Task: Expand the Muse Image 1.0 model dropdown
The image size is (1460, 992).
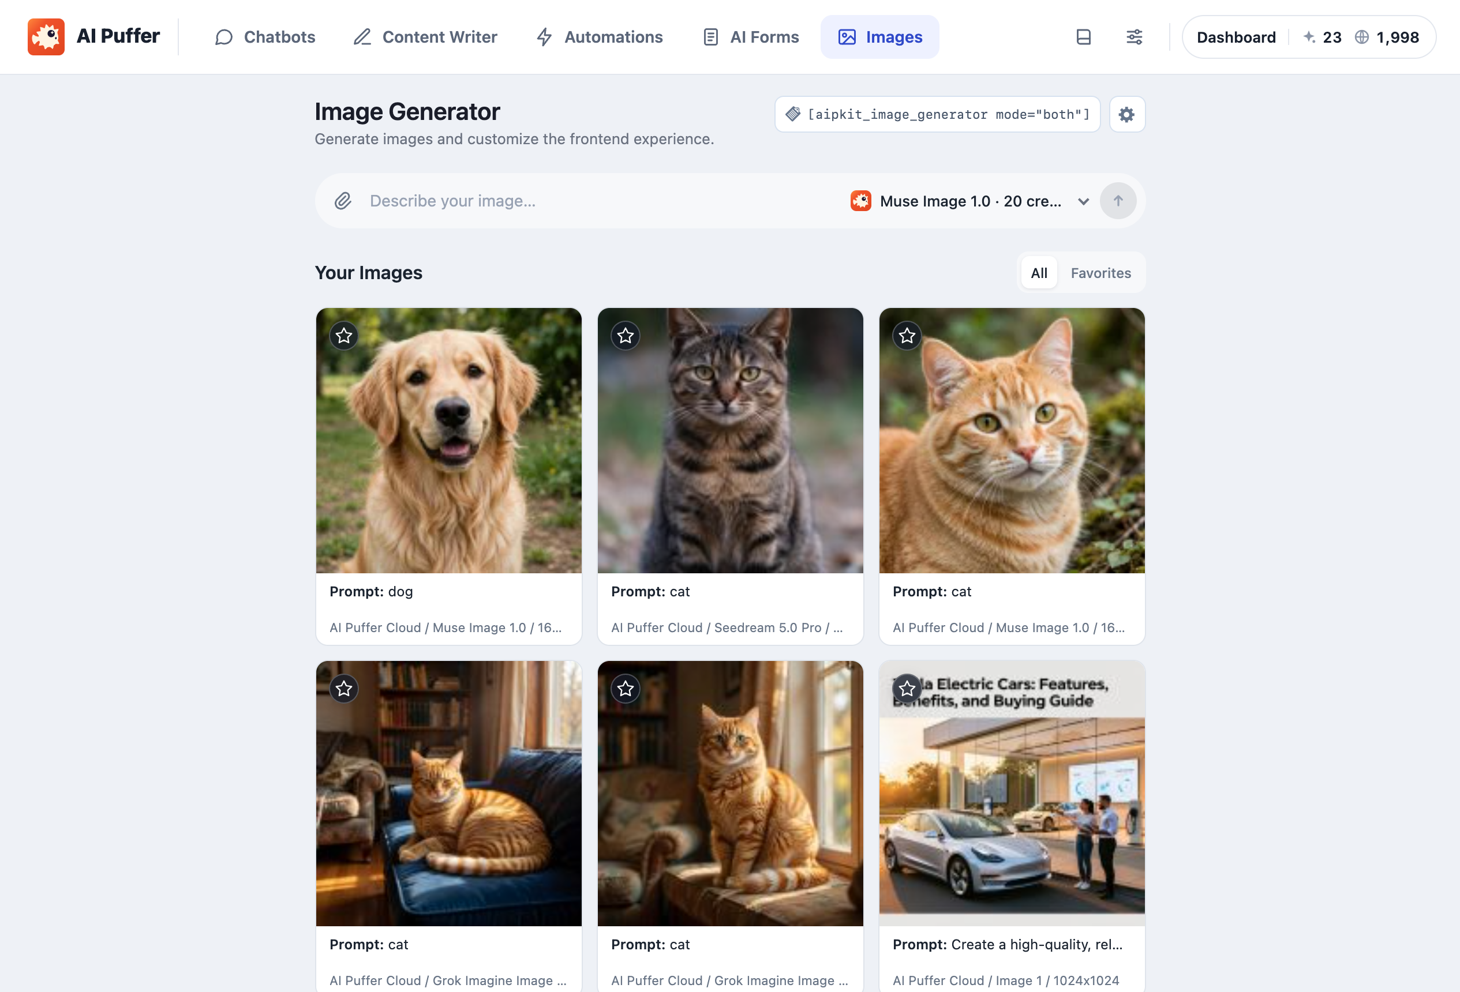Action: tap(969, 201)
